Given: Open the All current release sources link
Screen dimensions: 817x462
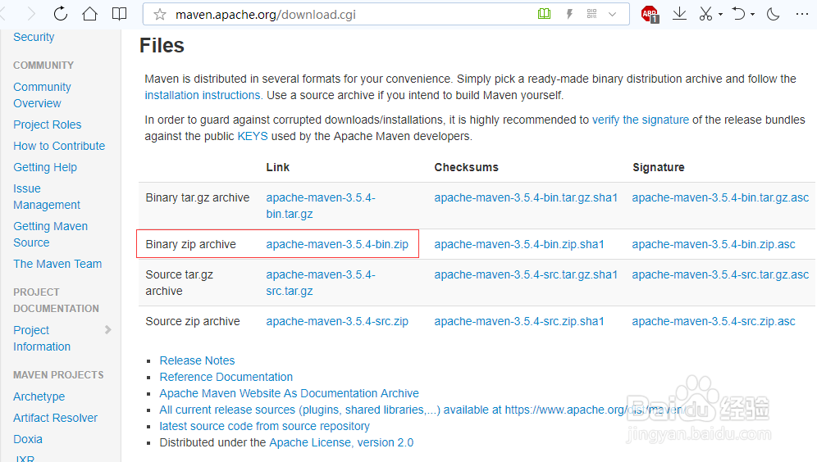Looking at the screenshot, I should pos(422,410).
